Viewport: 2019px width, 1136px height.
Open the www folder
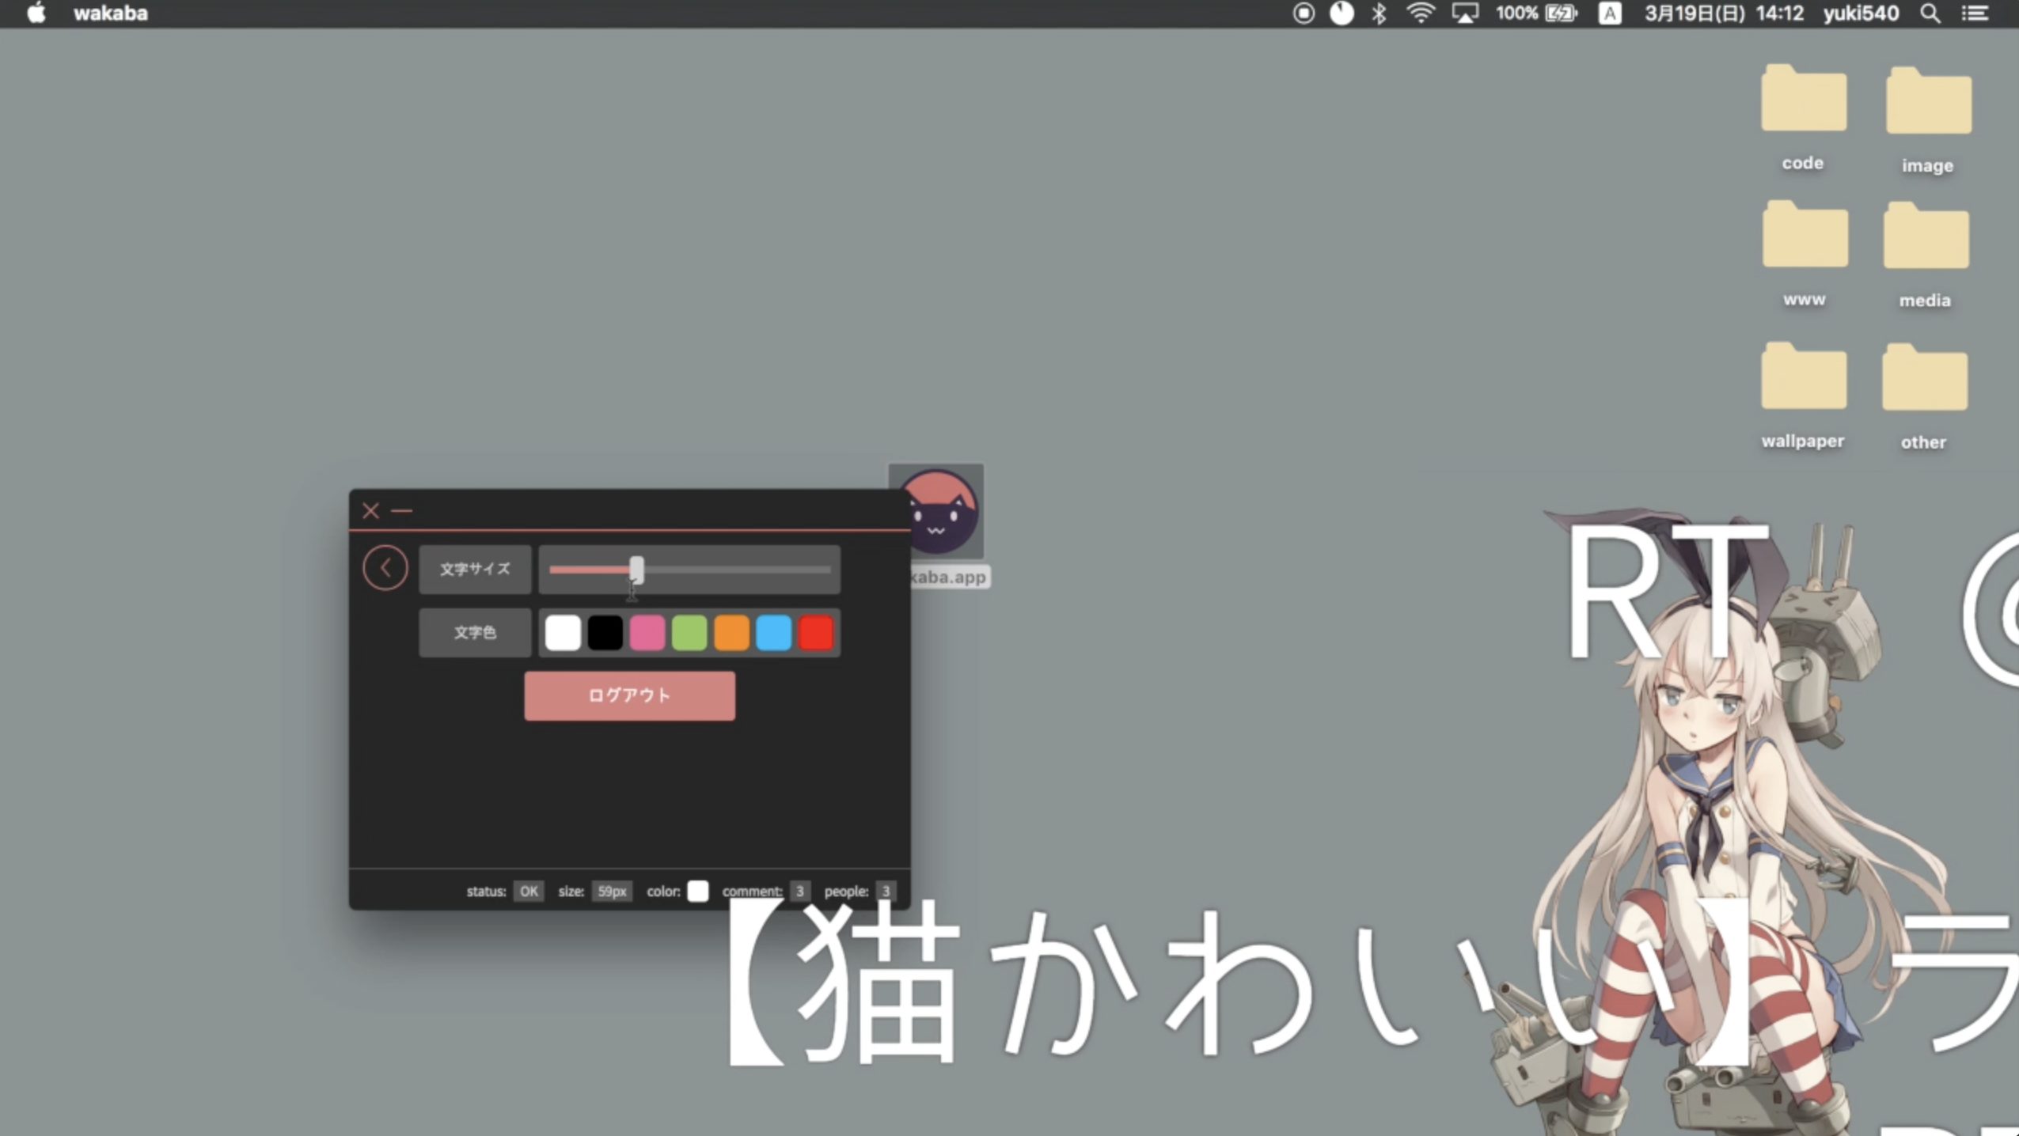tap(1805, 237)
